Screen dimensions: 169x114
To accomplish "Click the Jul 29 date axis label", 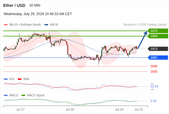I will coord(119,109).
